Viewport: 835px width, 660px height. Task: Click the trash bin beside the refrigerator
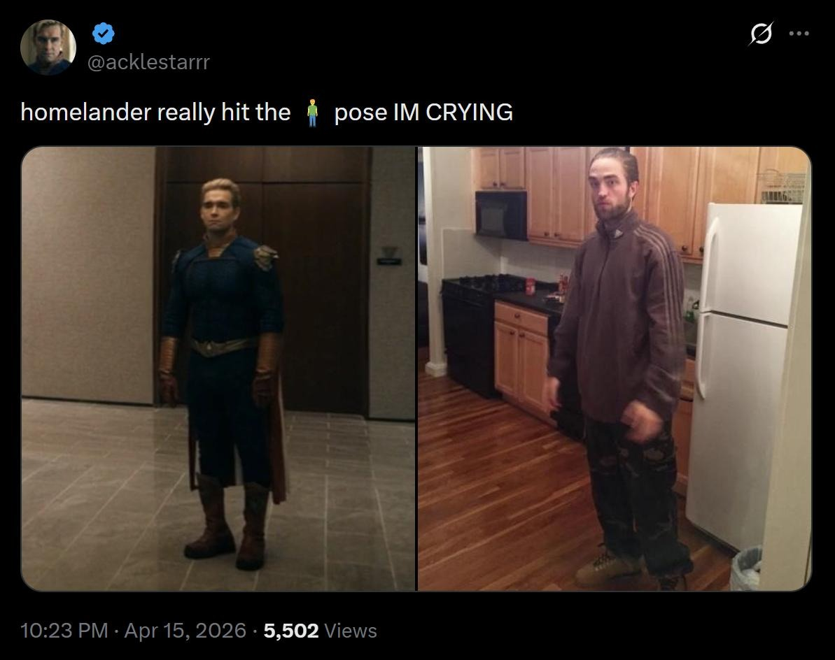746,569
